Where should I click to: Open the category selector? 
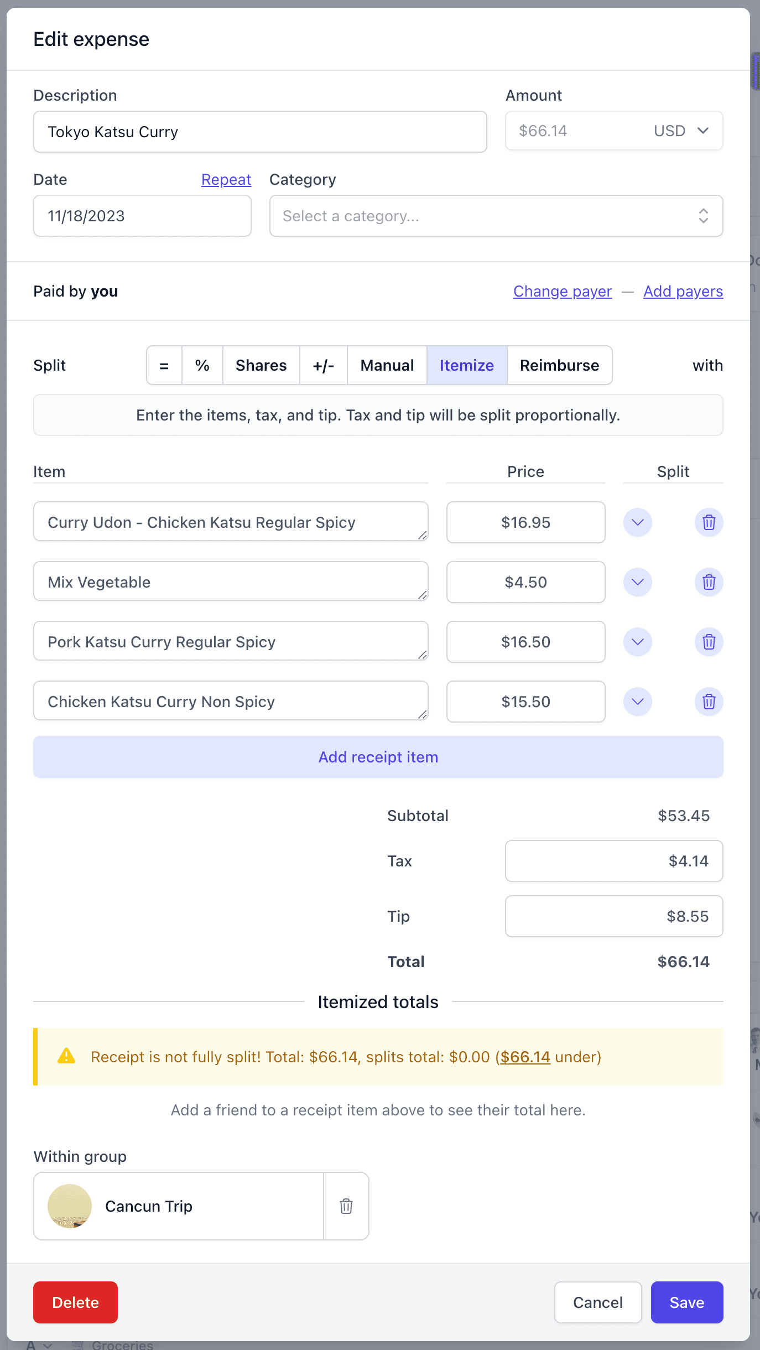point(496,216)
